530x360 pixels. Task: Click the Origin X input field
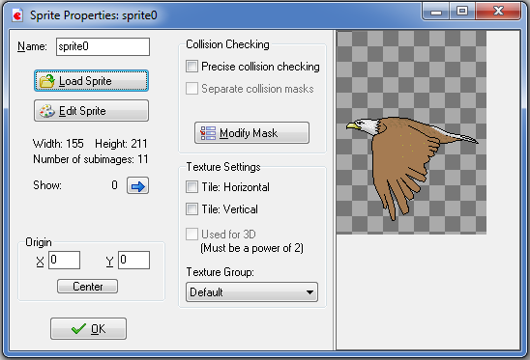[64, 260]
